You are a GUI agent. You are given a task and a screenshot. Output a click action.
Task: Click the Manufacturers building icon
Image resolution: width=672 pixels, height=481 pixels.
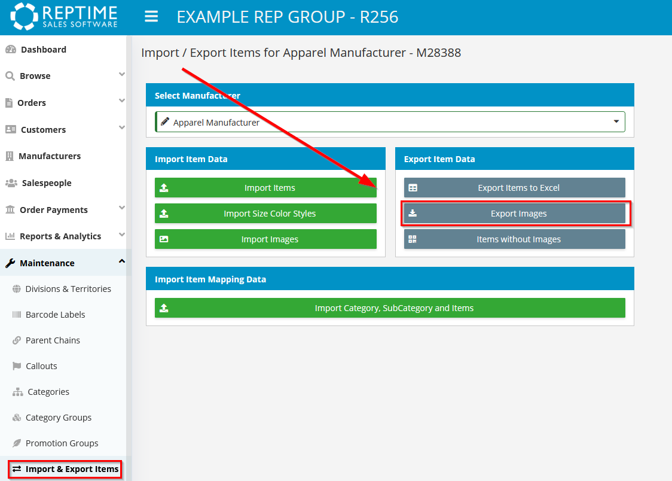tap(10, 156)
